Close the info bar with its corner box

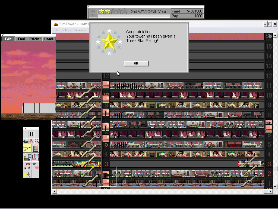tap(89, 7)
